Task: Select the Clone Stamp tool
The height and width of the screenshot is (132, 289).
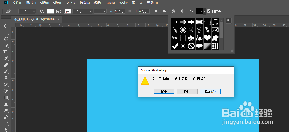Action: (x=6, y=78)
